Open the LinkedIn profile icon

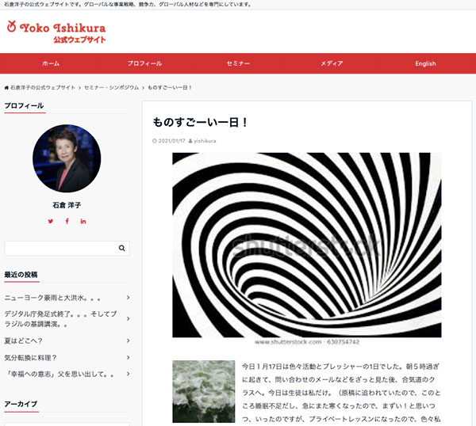83,221
